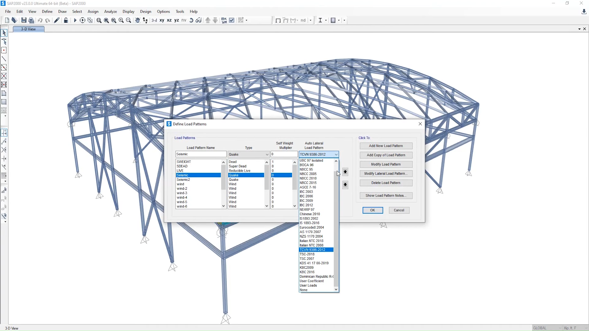Image resolution: width=589 pixels, height=331 pixels.
Task: Click the Draw Special Joint tool
Action: (4, 50)
